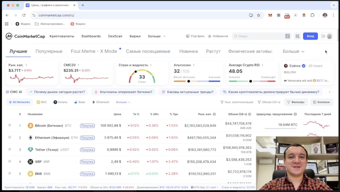Expand the Больше networks dropdown
Screen dimensions: 340x192
tap(123, 102)
